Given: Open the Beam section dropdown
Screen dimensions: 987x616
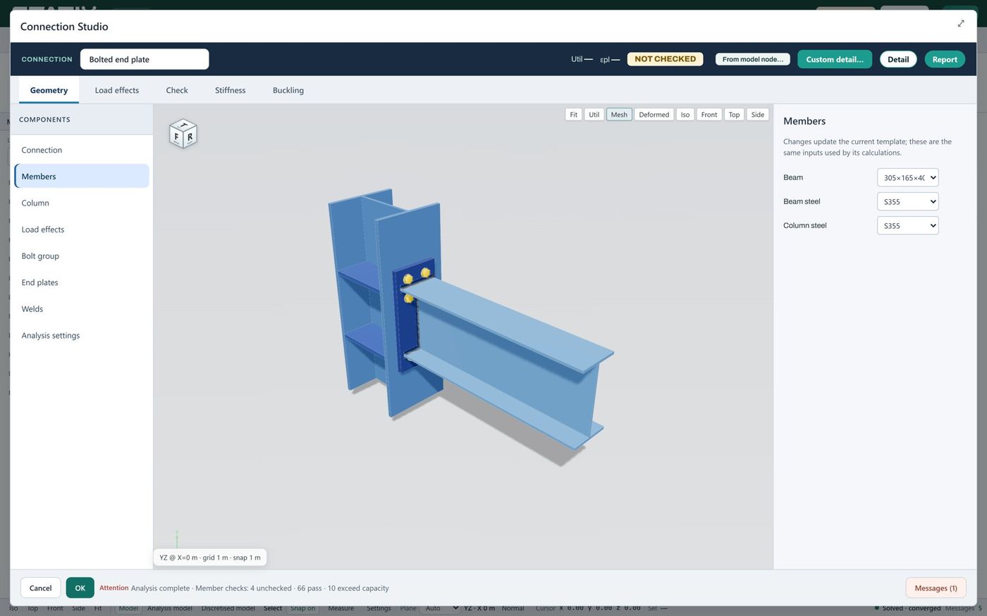Looking at the screenshot, I should [907, 177].
